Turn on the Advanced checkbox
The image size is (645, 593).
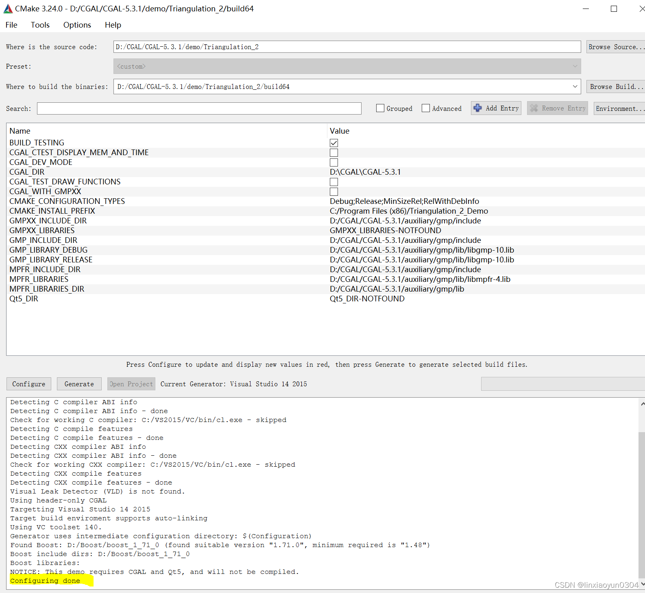pyautogui.click(x=426, y=108)
